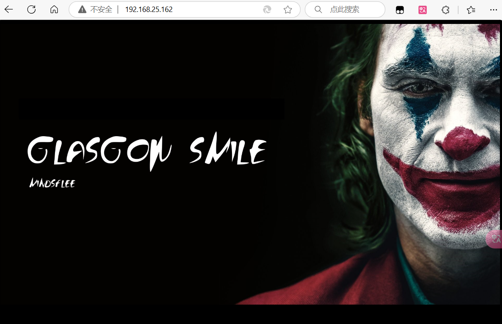Viewport: 502px width, 324px height.
Task: Click the not-secure warning triangle icon
Action: [82, 9]
